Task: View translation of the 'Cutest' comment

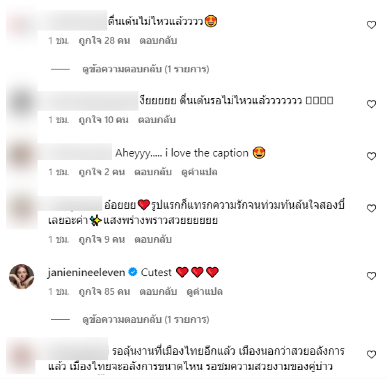Action: coord(205,292)
